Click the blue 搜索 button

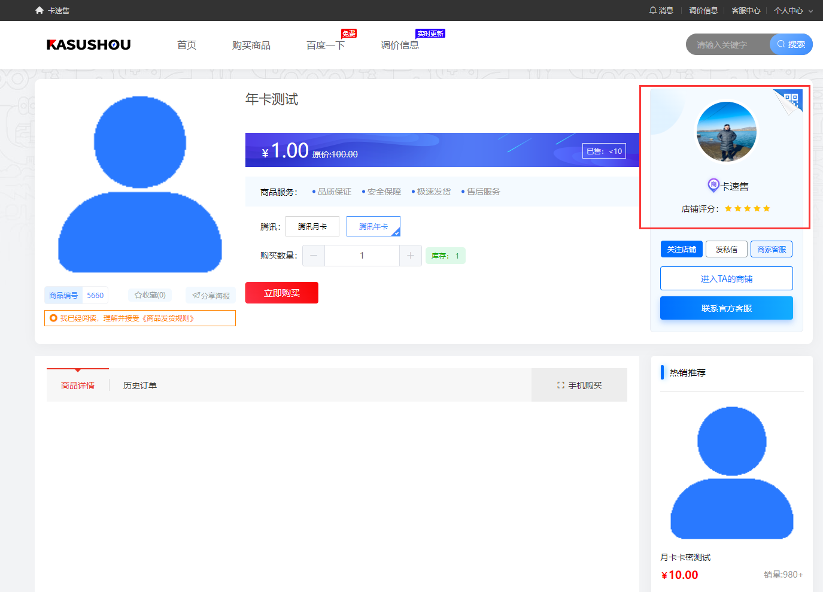coord(791,44)
